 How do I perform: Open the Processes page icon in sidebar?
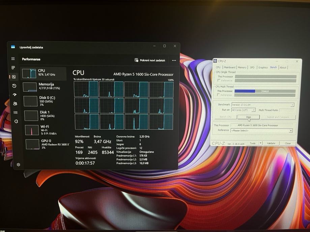(13, 68)
